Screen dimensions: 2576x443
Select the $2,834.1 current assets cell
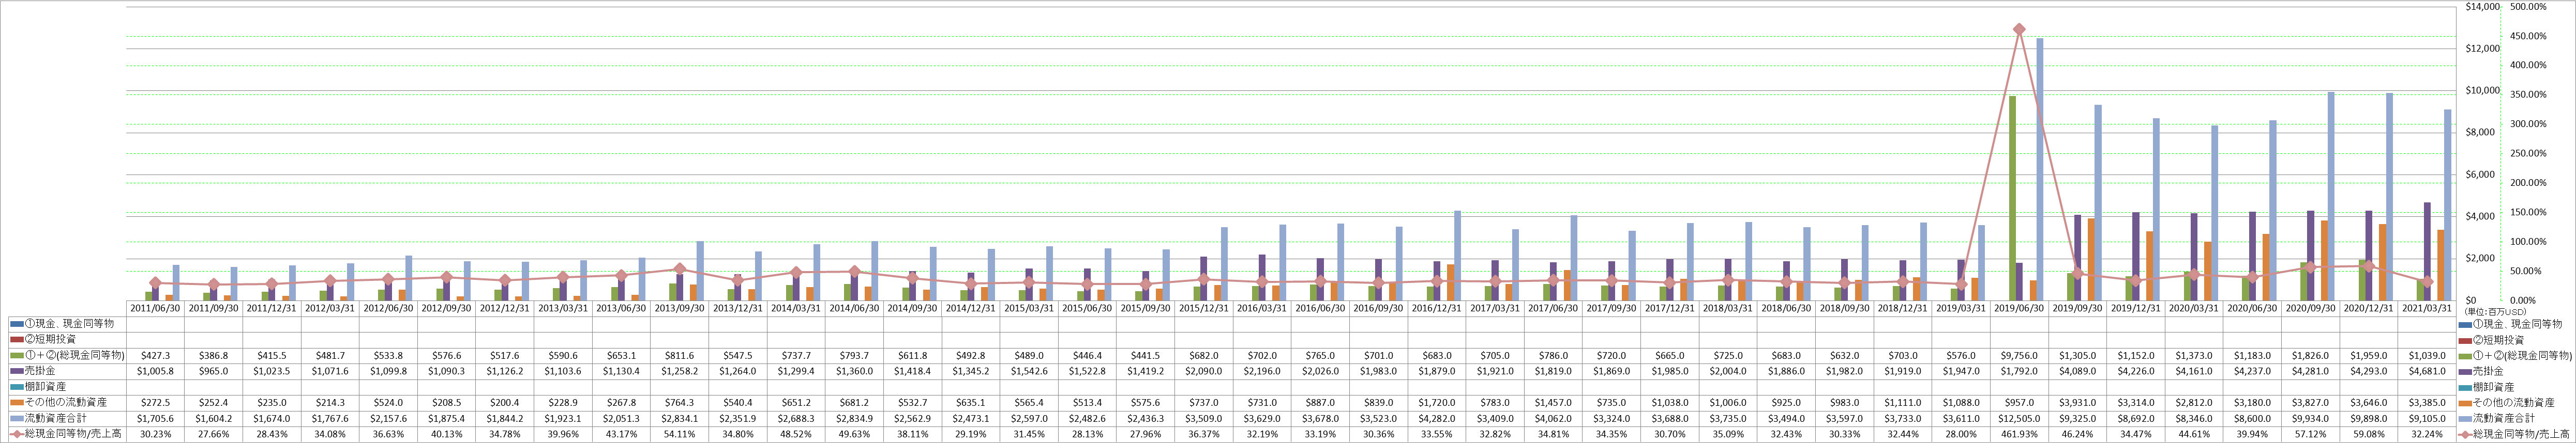pos(680,419)
